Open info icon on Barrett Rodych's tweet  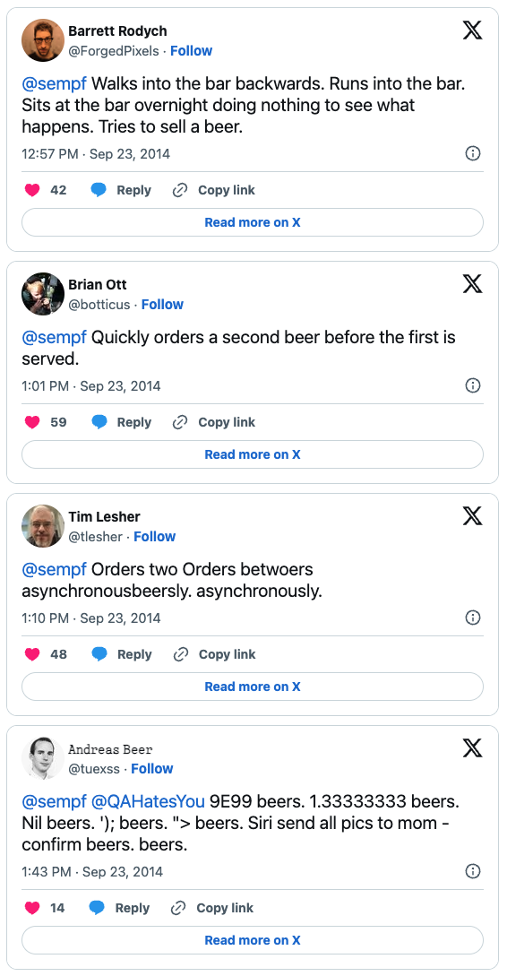473,153
